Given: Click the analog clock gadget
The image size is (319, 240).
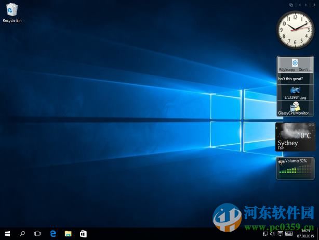Looking at the screenshot, I should point(295,30).
